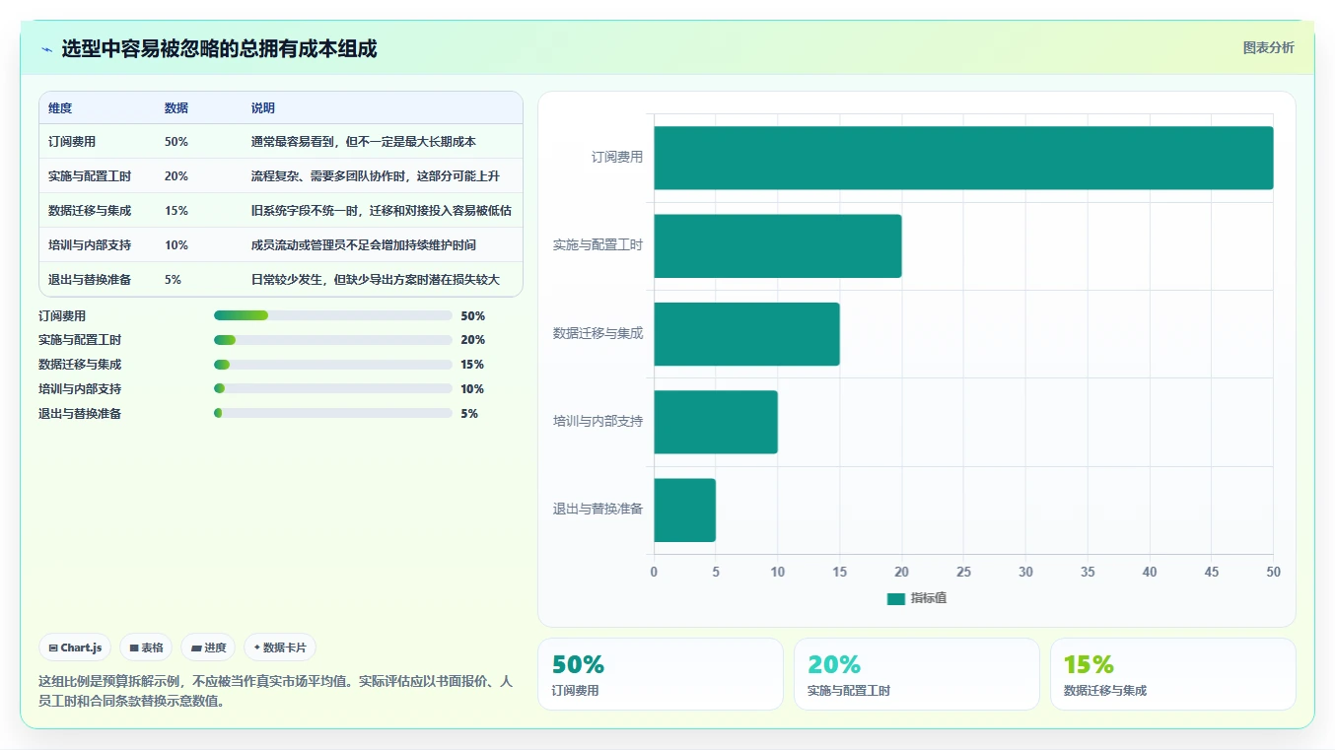This screenshot has width=1335, height=750.
Task: Click the 10% cell in the table
Action: click(x=176, y=245)
